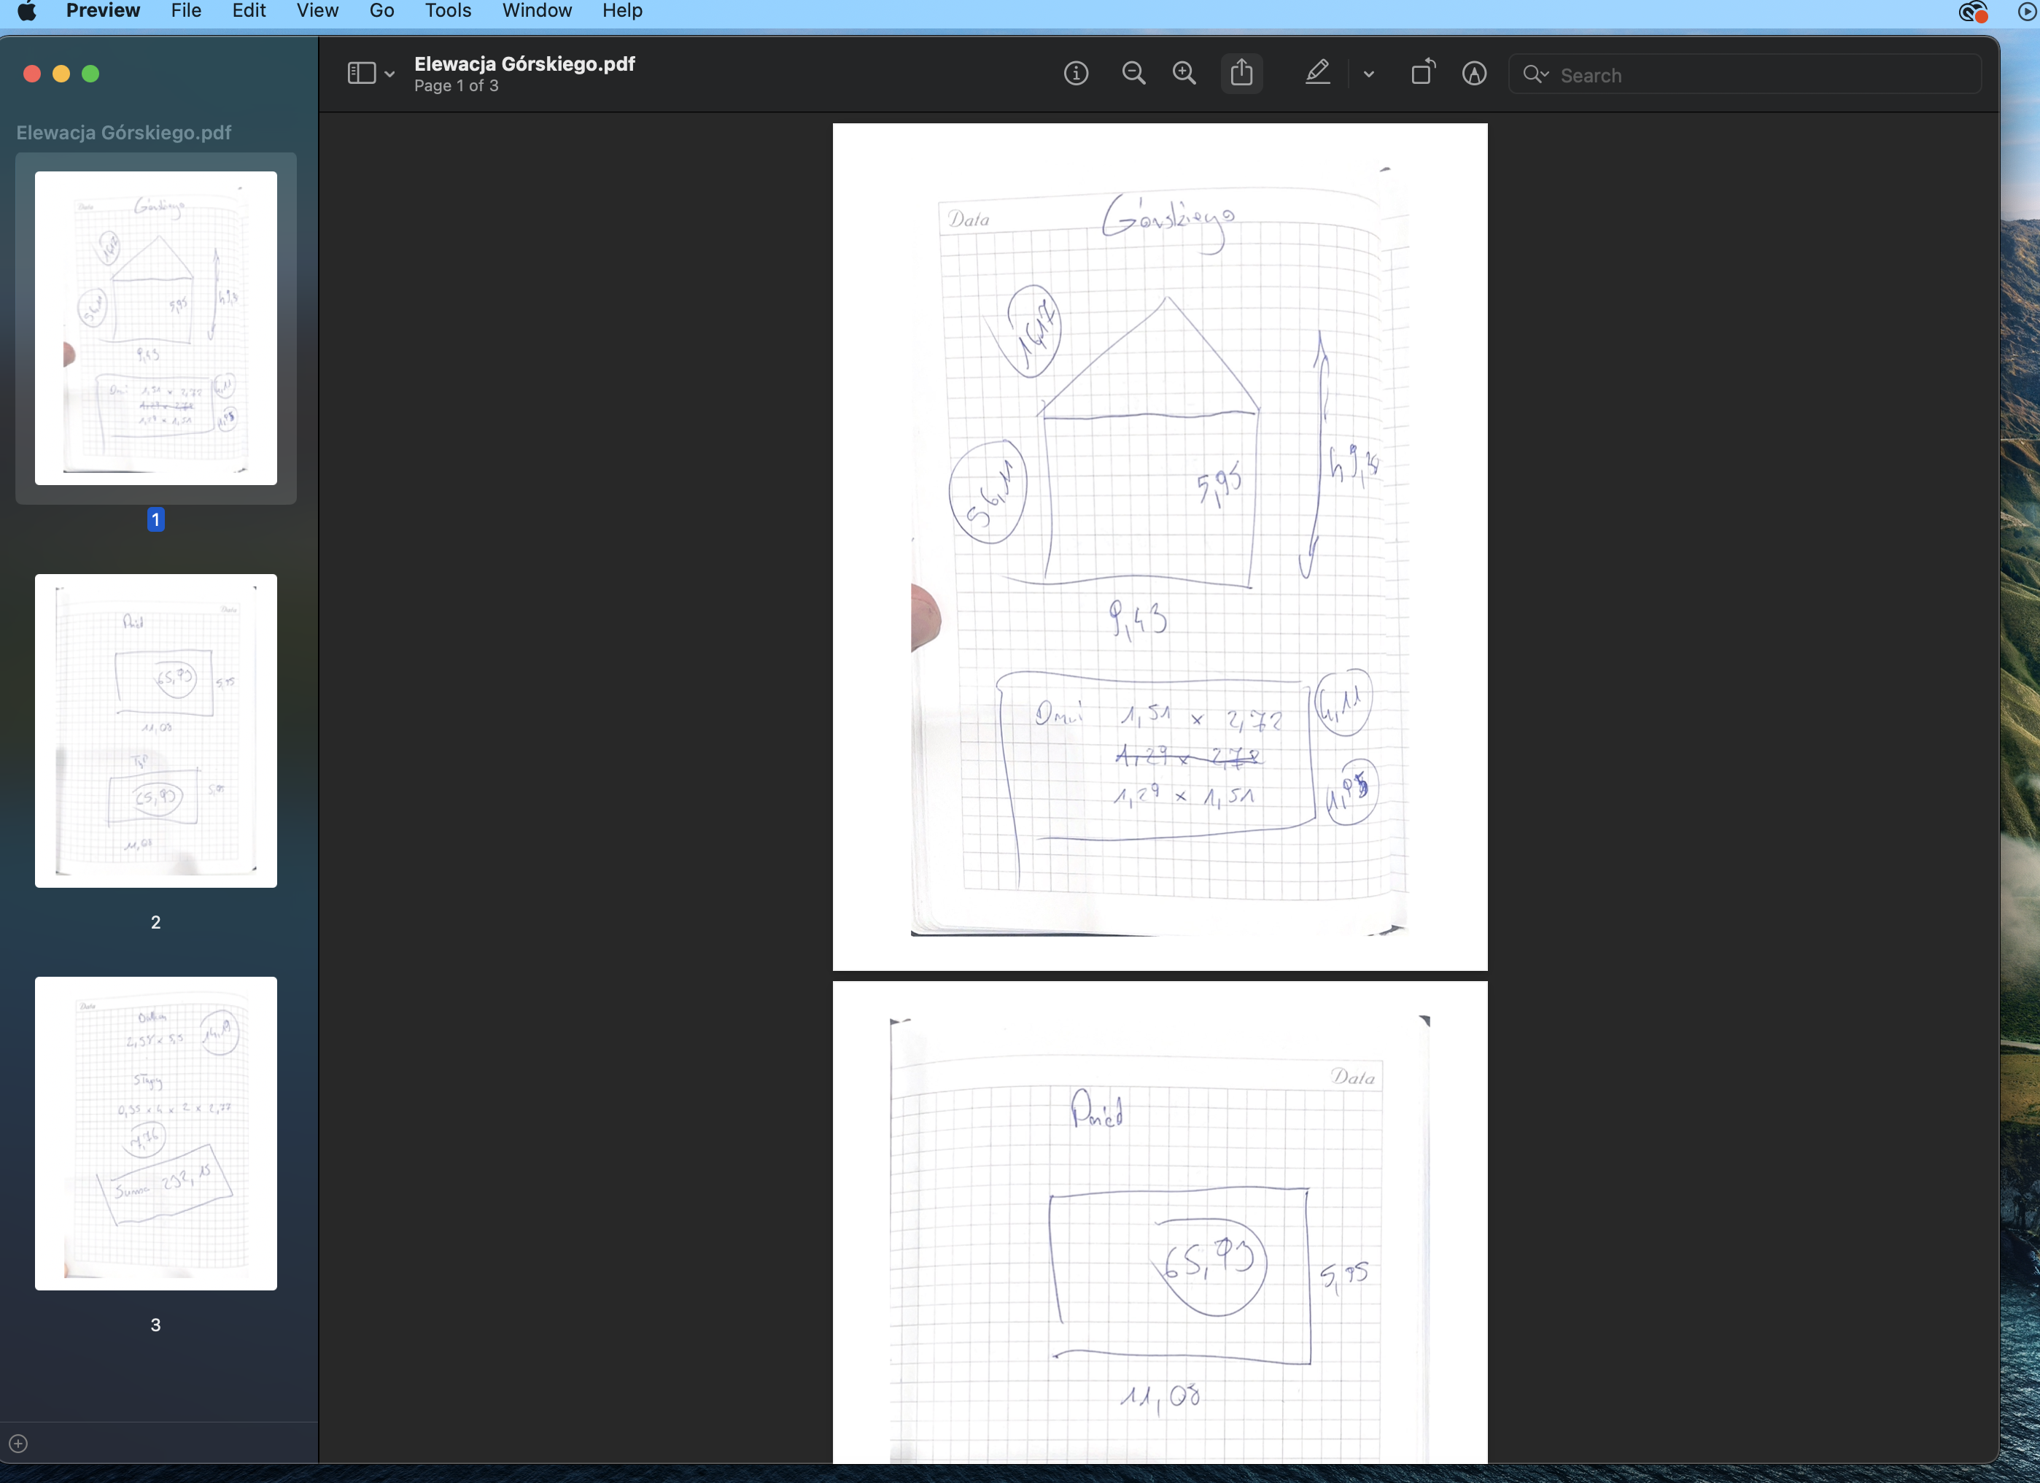Expand the Markup tool dropdown arrow

pyautogui.click(x=1369, y=74)
